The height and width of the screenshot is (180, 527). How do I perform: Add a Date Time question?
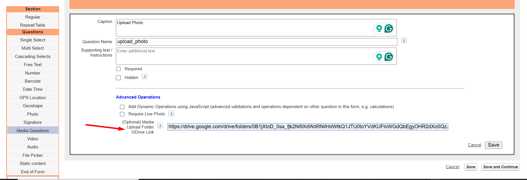pos(33,89)
